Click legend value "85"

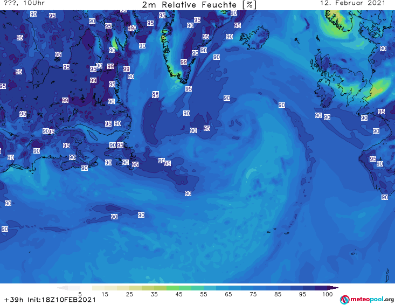click(278, 294)
